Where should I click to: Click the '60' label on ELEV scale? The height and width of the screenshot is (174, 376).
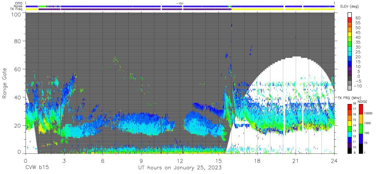[357, 18]
